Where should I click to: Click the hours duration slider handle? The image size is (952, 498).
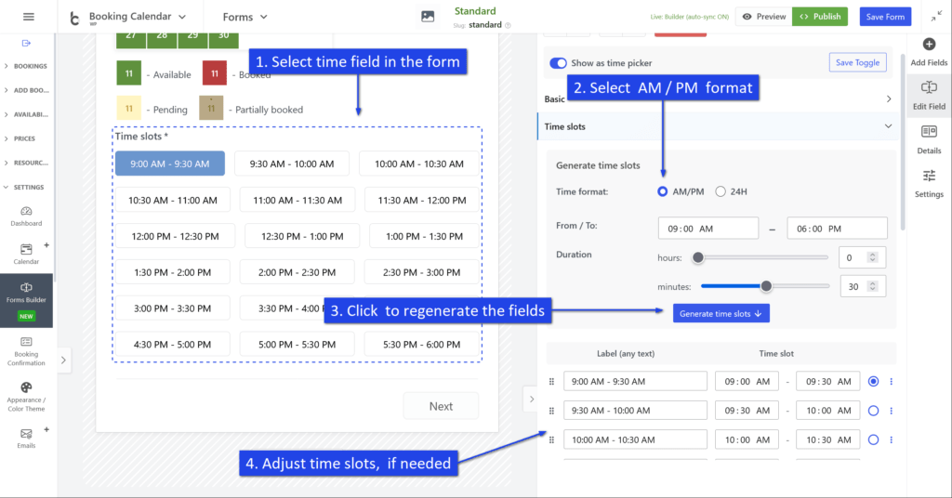tap(698, 257)
